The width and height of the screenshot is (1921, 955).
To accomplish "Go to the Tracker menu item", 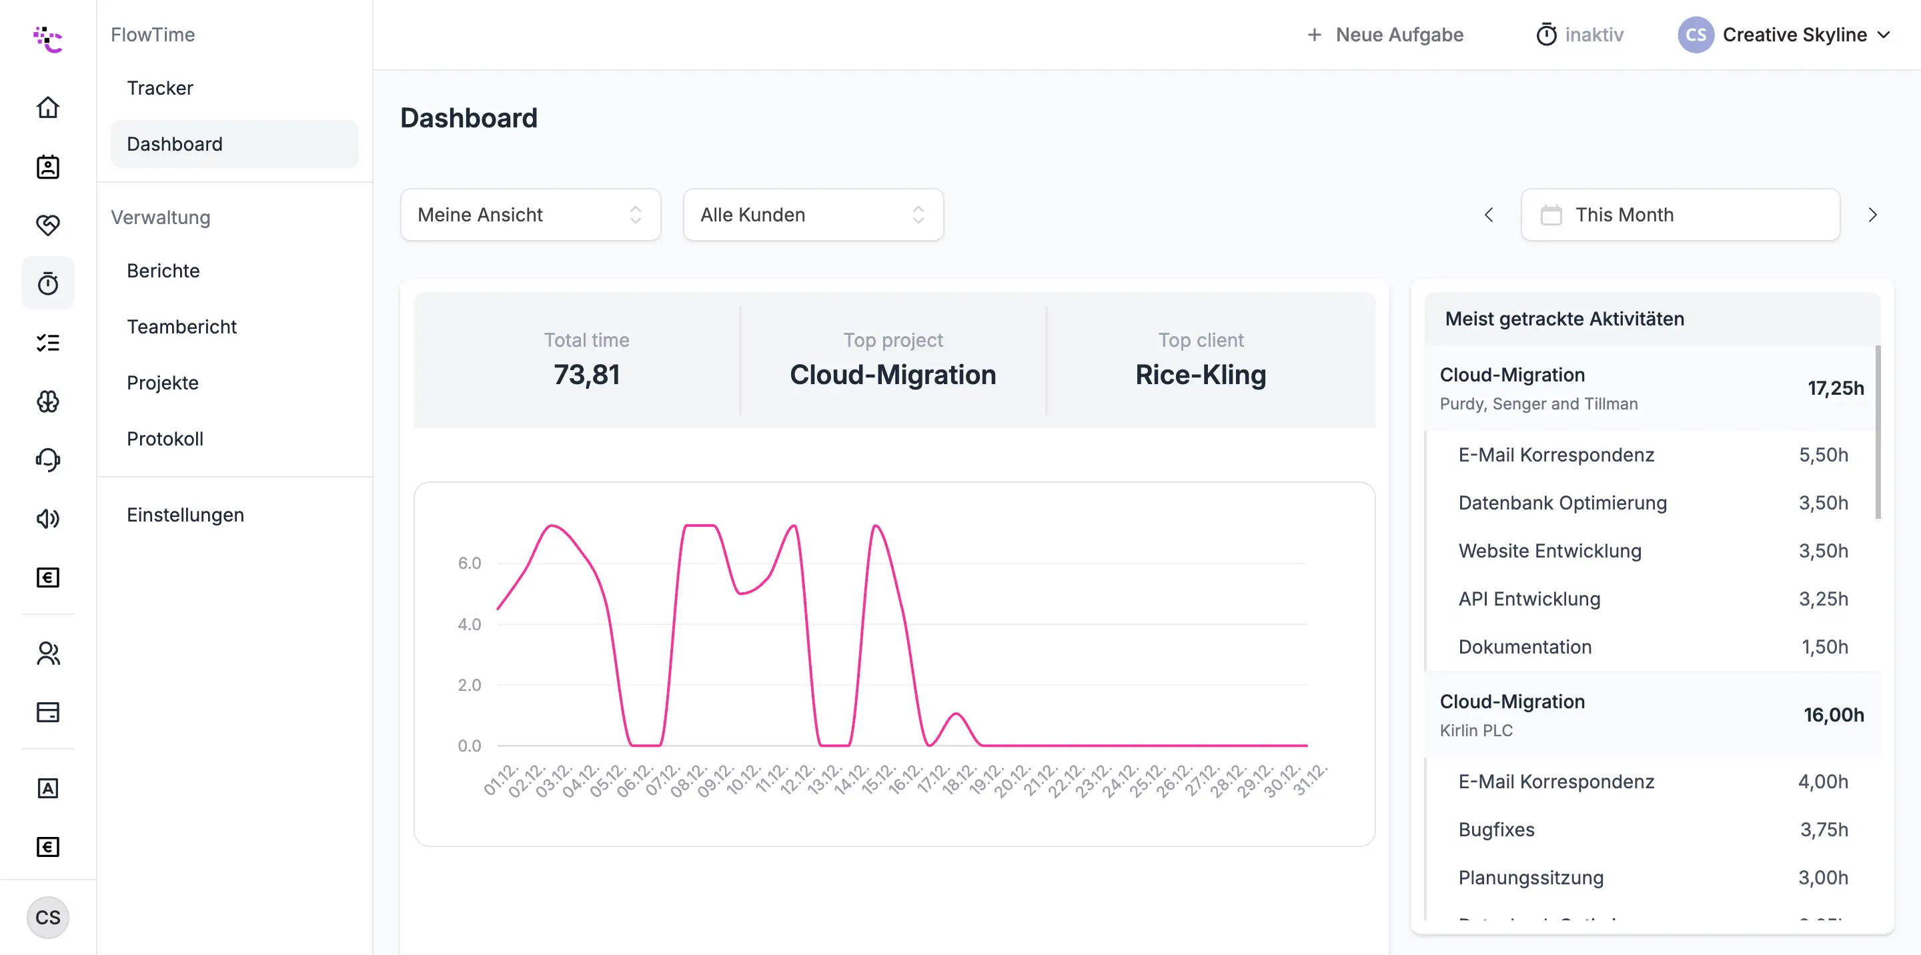I will point(159,88).
